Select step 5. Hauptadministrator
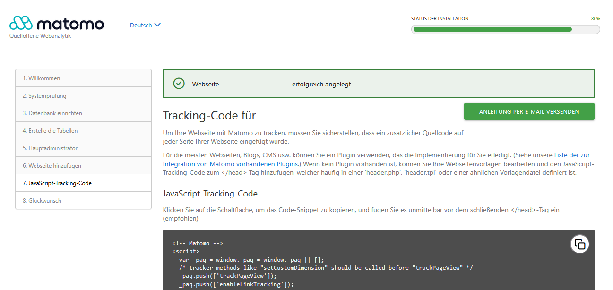This screenshot has height=290, width=613. coord(83,148)
